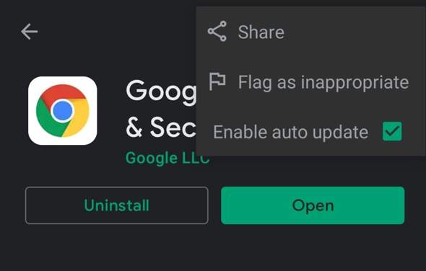Tap the Share icon with three connected dots
The image size is (426, 271).
pos(217,31)
